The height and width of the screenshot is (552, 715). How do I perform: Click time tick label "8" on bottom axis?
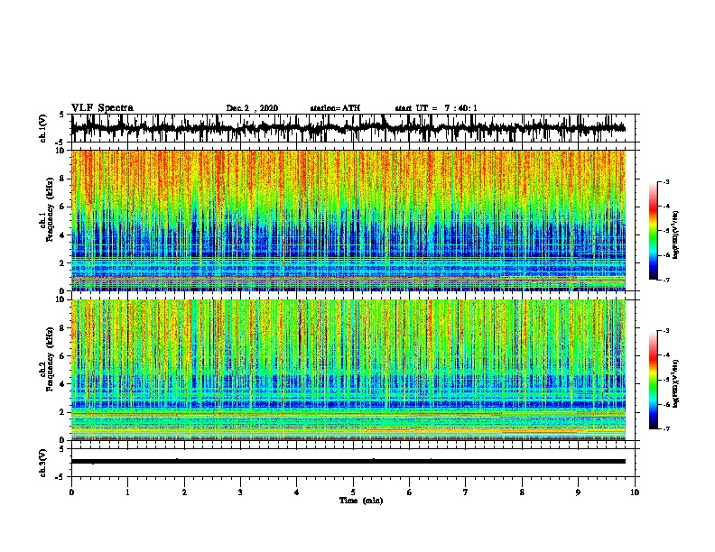(x=522, y=492)
